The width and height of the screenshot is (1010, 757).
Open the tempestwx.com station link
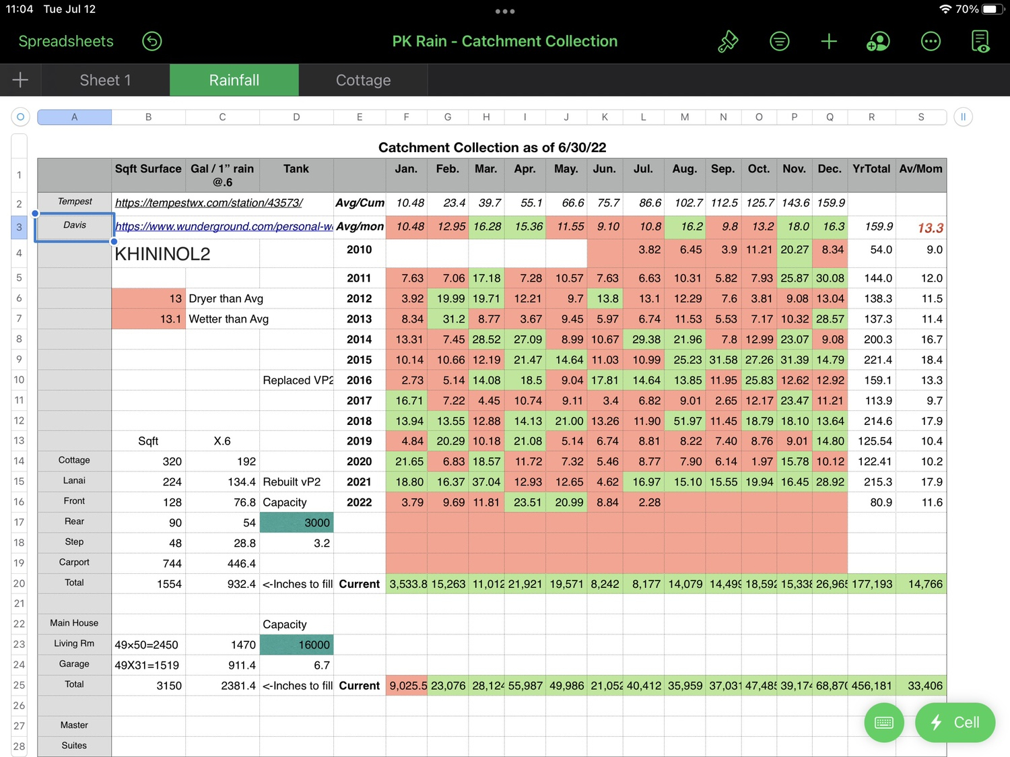(x=209, y=203)
